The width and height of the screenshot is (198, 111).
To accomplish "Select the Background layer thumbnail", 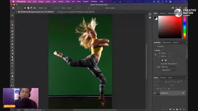I will 158,93.
